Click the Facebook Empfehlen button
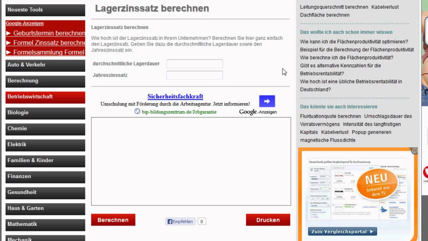Image resolution: width=428 pixels, height=241 pixels. pyautogui.click(x=180, y=221)
